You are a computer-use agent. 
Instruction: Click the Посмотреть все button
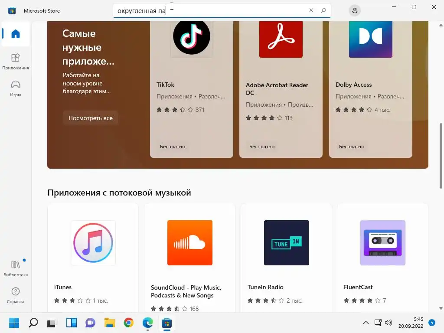pos(91,118)
